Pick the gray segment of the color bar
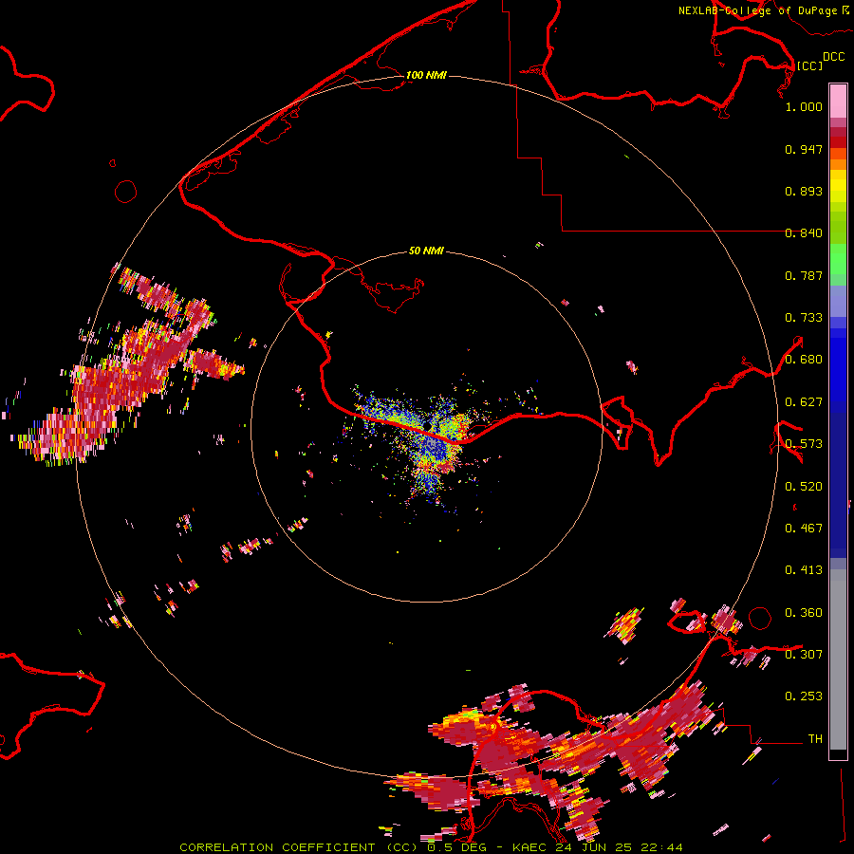Image resolution: width=854 pixels, height=854 pixels. coord(838,659)
